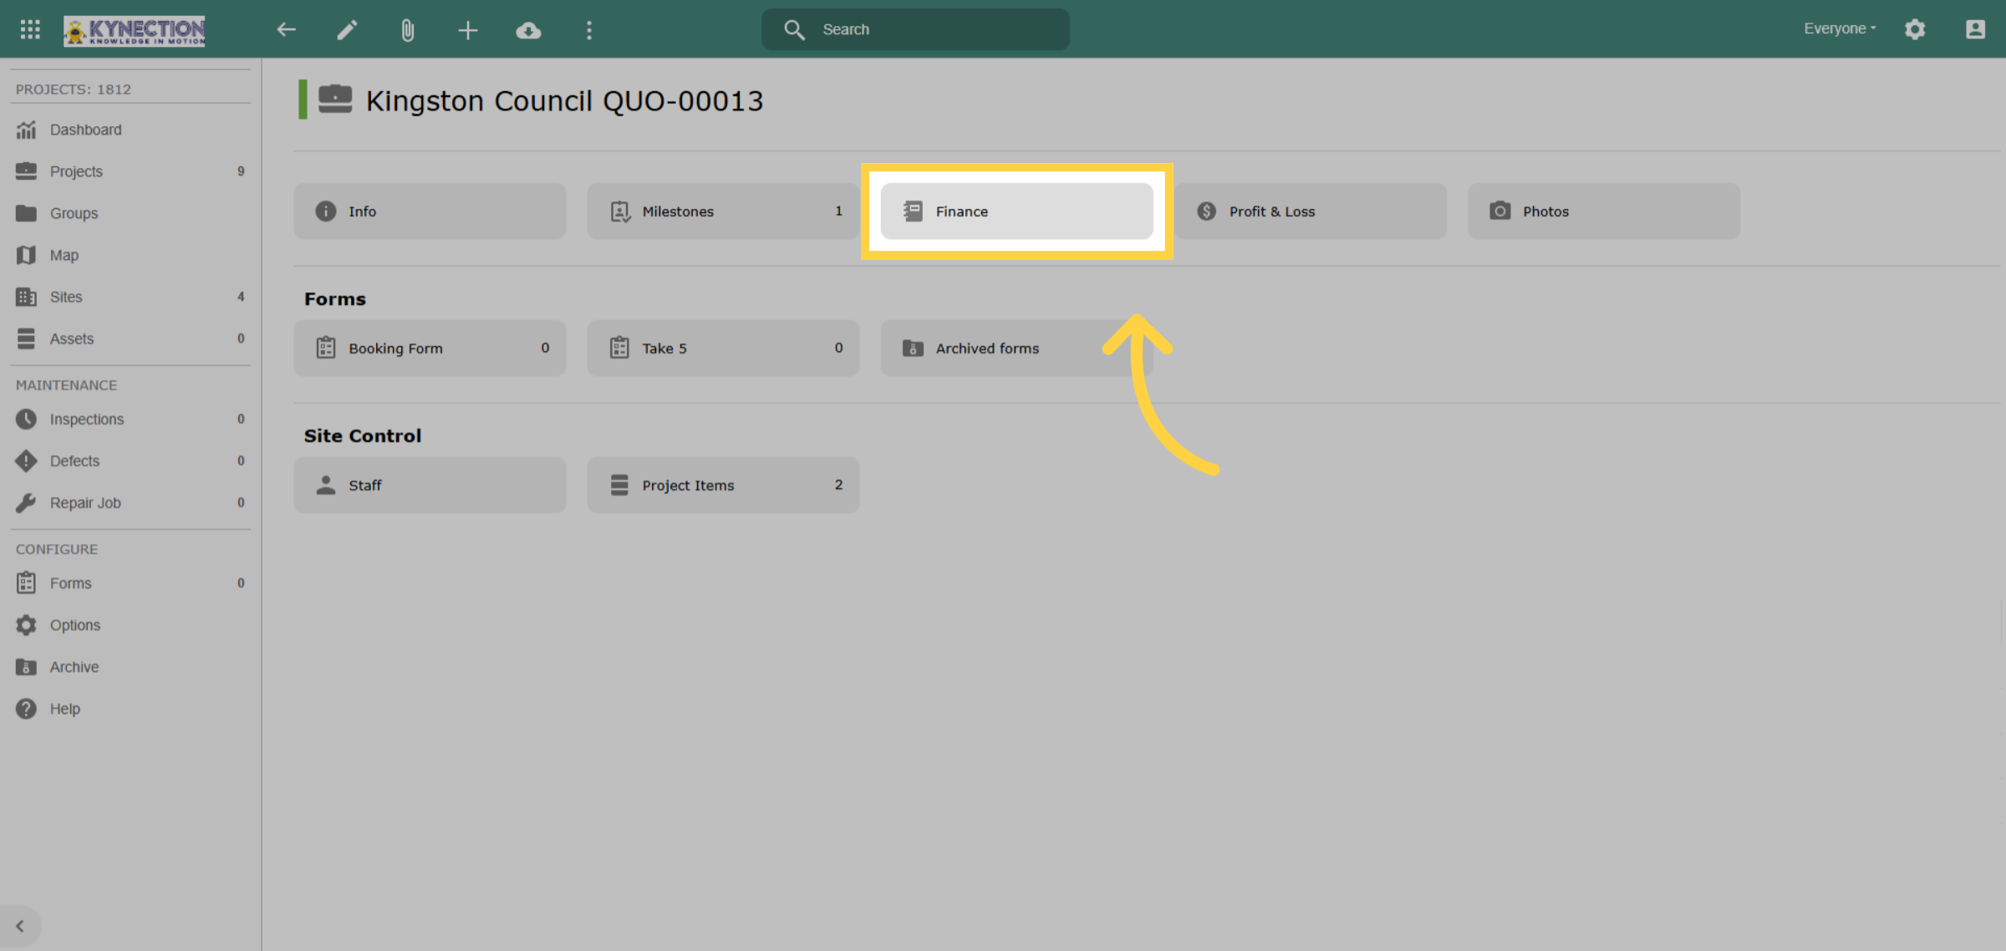Click the user account icon
The width and height of the screenshot is (2006, 951).
coord(1975,29)
